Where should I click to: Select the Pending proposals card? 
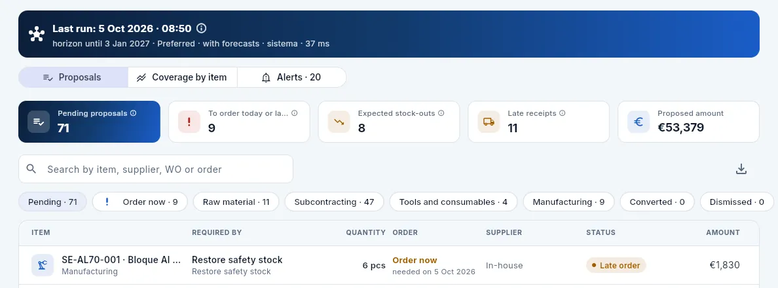(89, 122)
